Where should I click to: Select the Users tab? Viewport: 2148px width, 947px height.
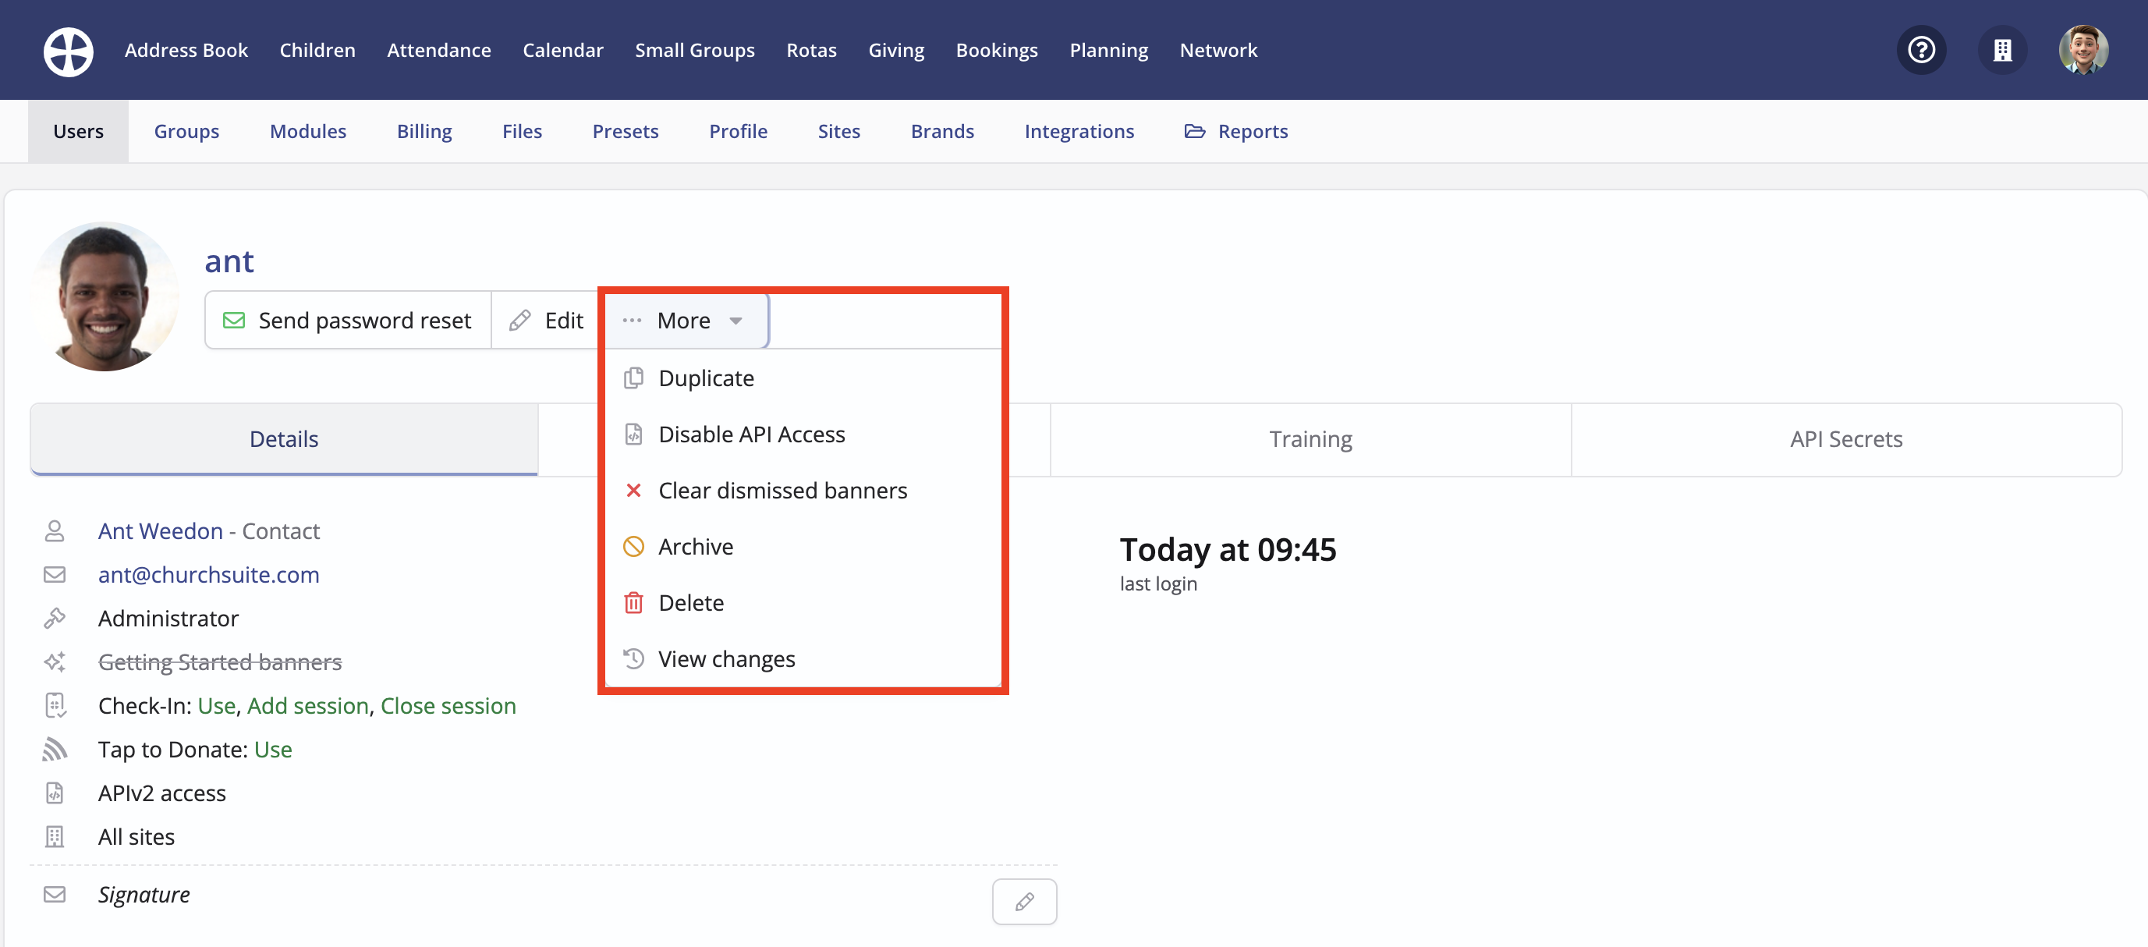[x=78, y=131]
